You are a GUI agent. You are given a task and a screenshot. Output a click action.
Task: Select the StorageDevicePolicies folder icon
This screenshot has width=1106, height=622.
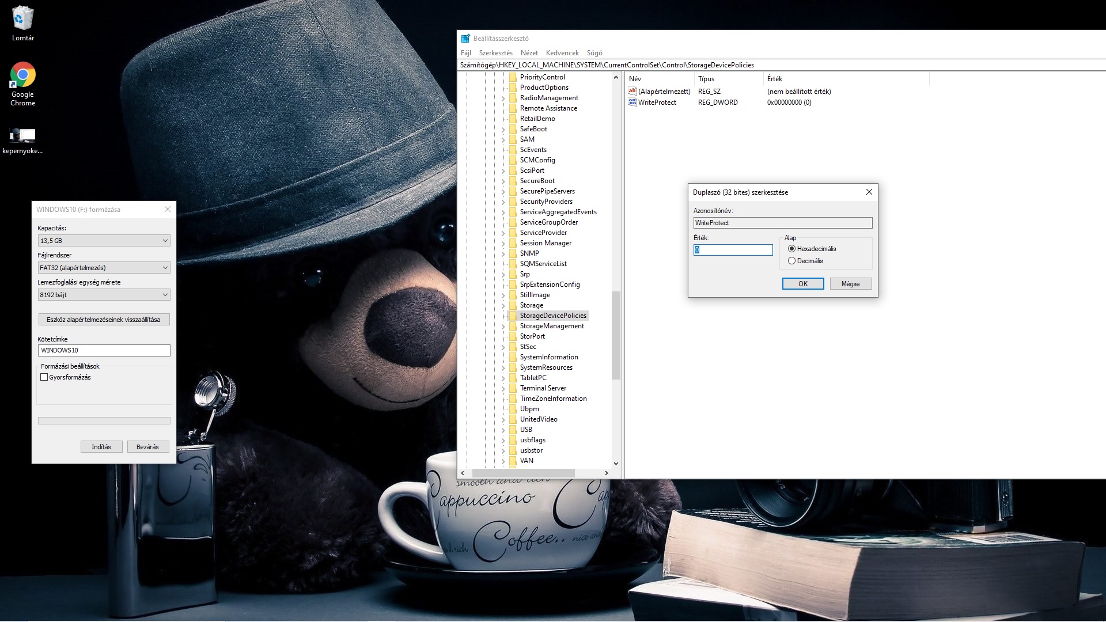click(513, 316)
